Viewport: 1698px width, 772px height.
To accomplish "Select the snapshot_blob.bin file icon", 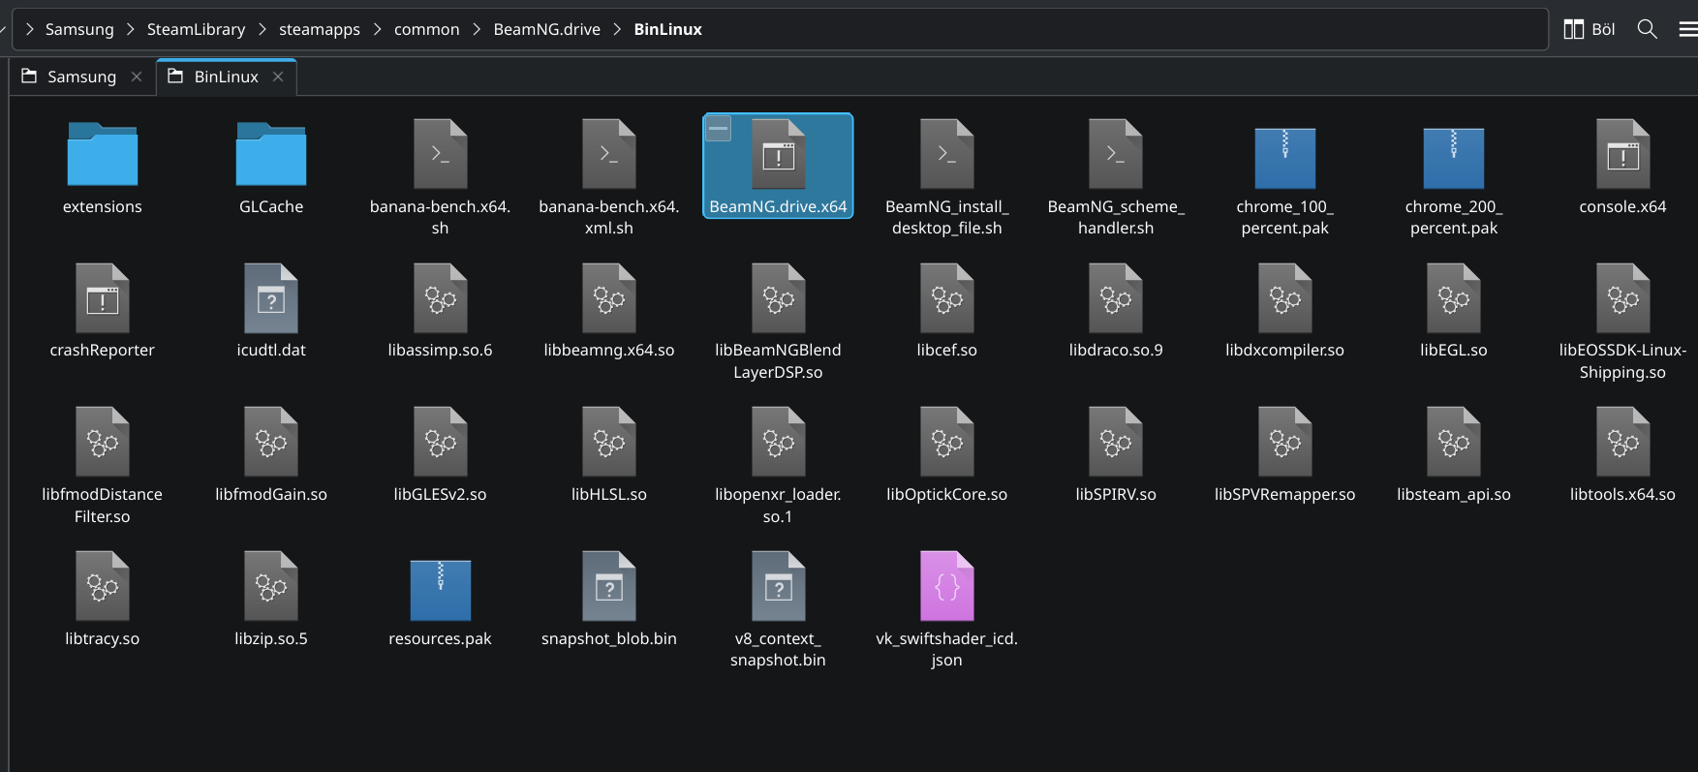I will point(609,586).
